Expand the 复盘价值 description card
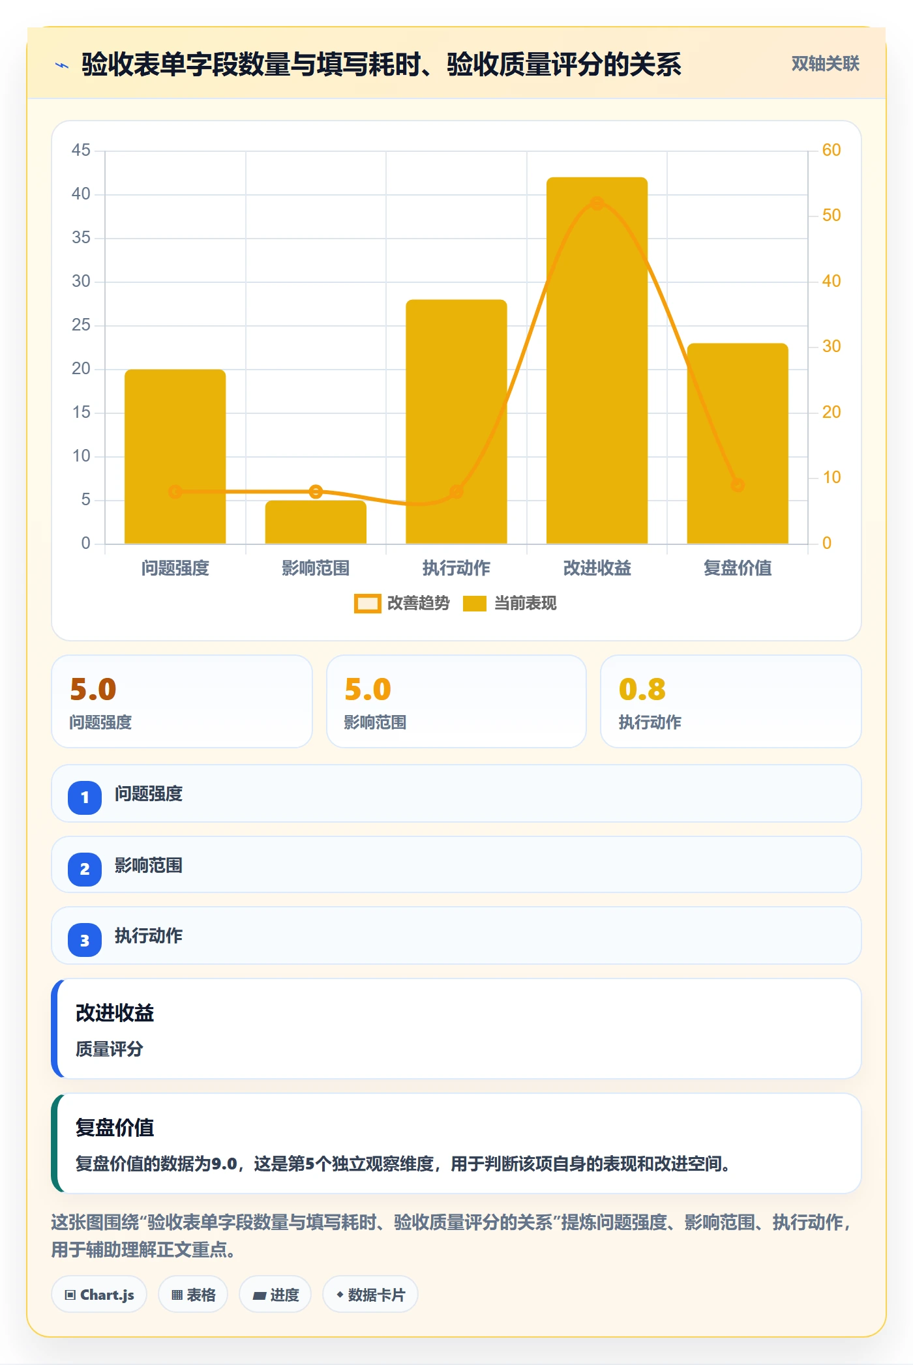 [x=456, y=1143]
